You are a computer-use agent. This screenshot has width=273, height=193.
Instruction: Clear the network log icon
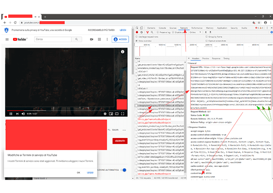[142, 32]
